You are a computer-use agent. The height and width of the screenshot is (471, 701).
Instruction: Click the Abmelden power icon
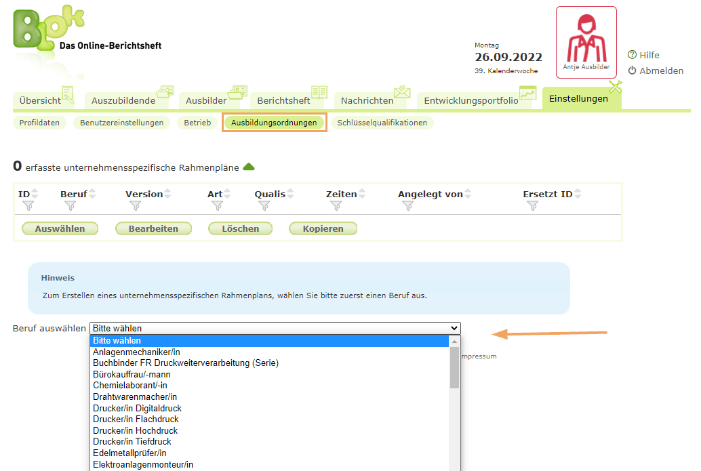coord(633,70)
